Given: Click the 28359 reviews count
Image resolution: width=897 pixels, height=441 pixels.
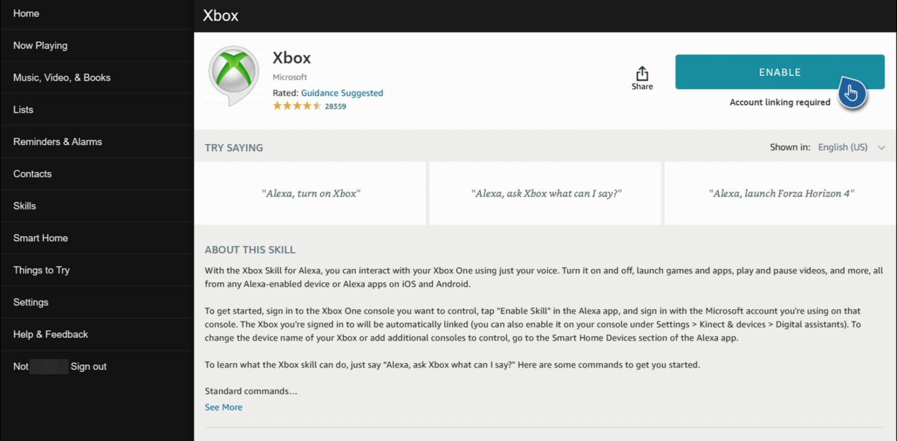Looking at the screenshot, I should 335,106.
